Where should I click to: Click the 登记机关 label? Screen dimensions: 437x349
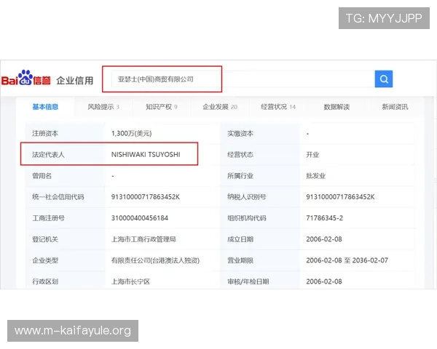(45, 239)
